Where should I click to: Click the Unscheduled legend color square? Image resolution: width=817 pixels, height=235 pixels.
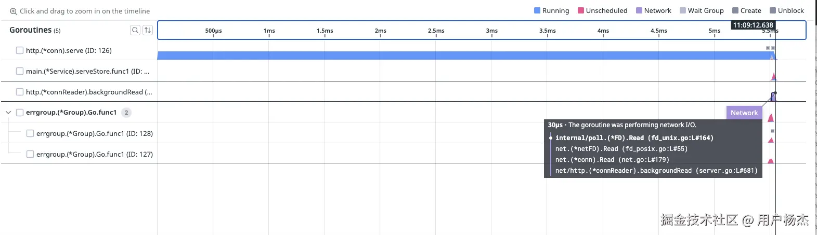(x=581, y=10)
